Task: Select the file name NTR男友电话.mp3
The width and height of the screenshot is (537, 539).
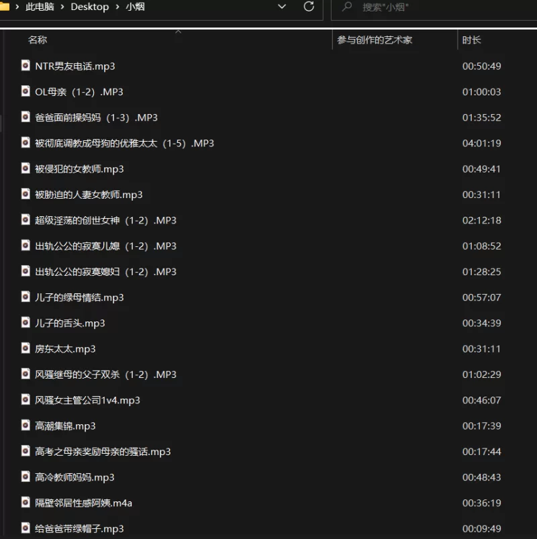Action: (x=75, y=66)
